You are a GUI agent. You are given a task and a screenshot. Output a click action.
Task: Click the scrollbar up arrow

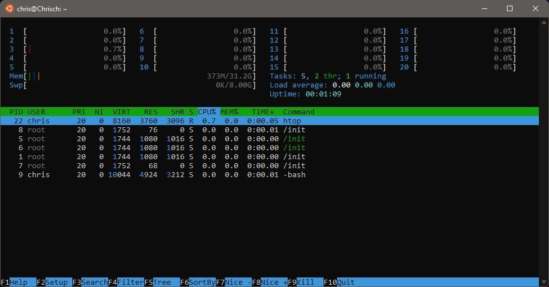(544, 22)
